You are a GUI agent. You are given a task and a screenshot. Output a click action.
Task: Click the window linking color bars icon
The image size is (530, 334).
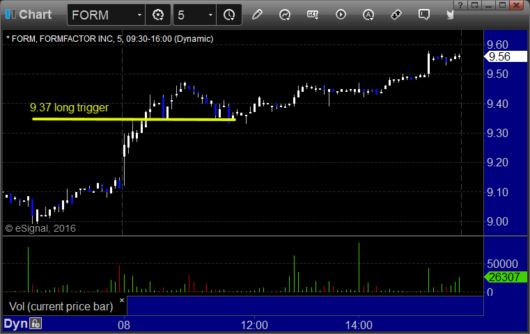(x=10, y=14)
